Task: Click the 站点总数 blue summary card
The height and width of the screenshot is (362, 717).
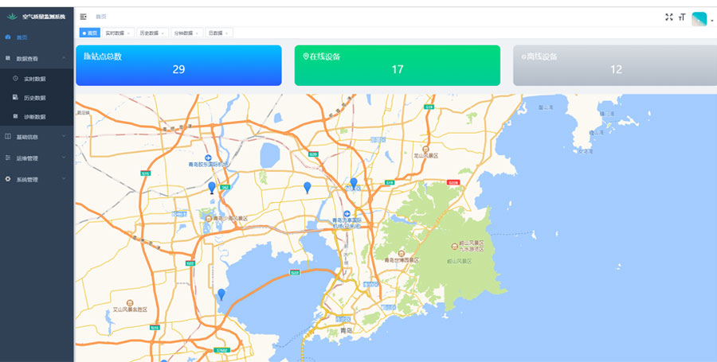Action: point(178,65)
